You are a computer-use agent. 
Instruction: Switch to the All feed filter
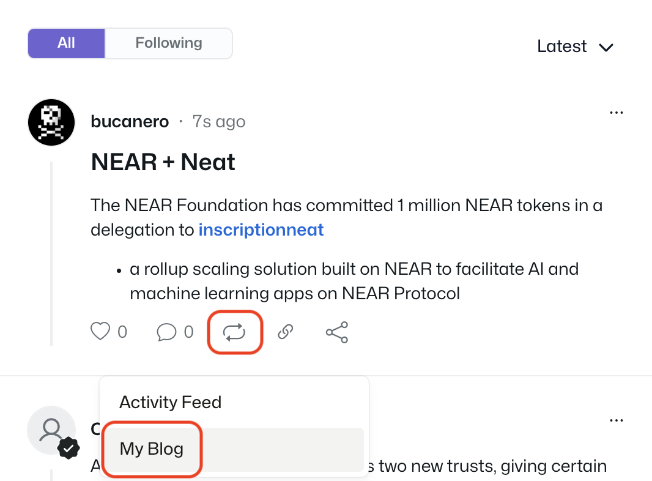pos(66,43)
